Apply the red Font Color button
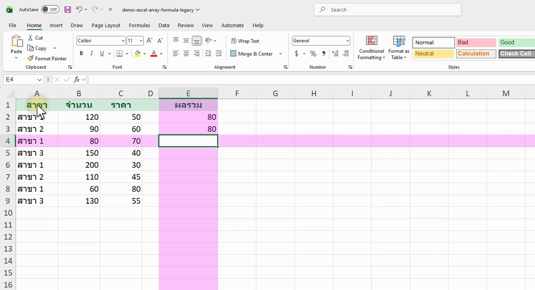Screen dimensions: 535x290 click(154, 53)
